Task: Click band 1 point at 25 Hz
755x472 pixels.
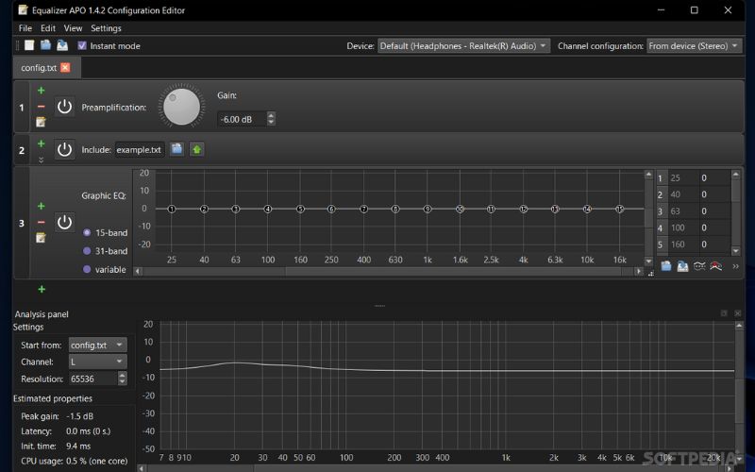Action: click(x=172, y=209)
